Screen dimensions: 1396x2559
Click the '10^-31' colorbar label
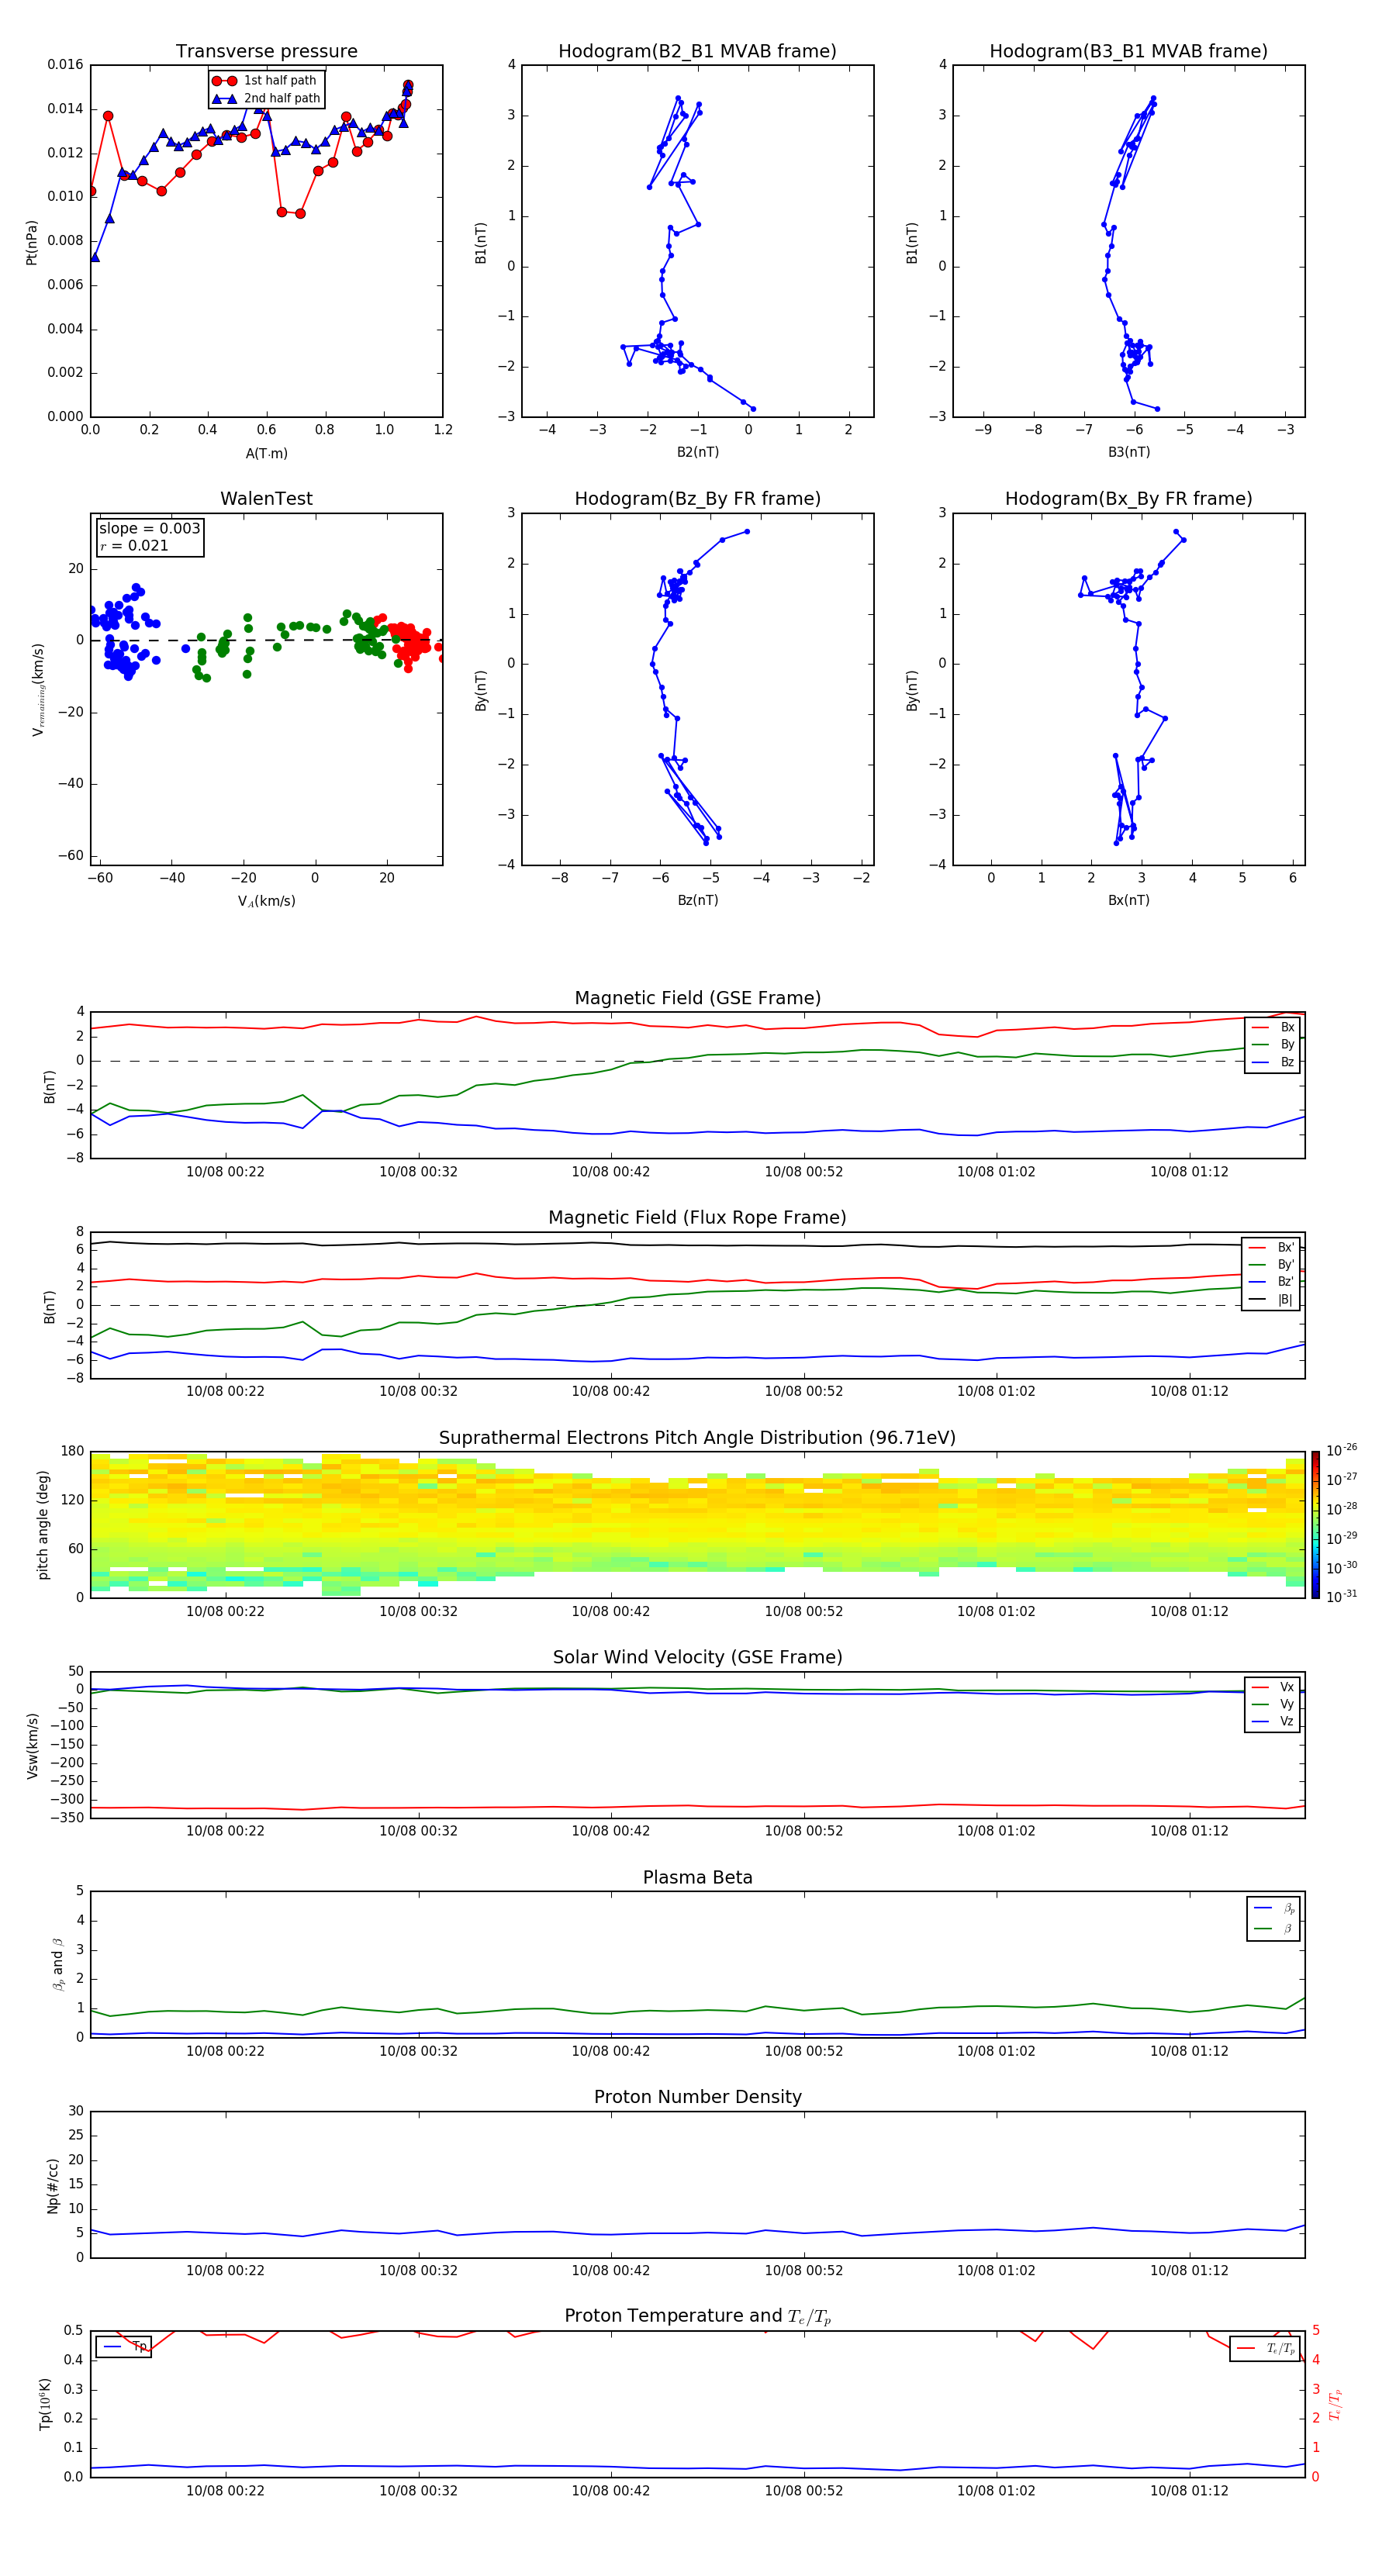1342,1597
